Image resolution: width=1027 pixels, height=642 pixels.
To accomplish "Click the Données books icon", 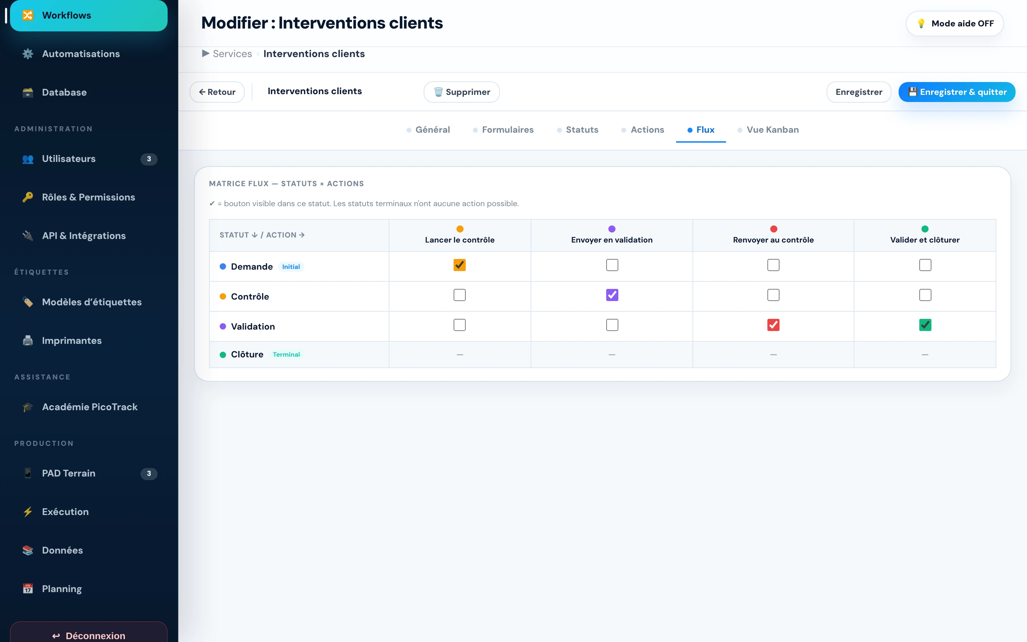I will click(x=28, y=551).
